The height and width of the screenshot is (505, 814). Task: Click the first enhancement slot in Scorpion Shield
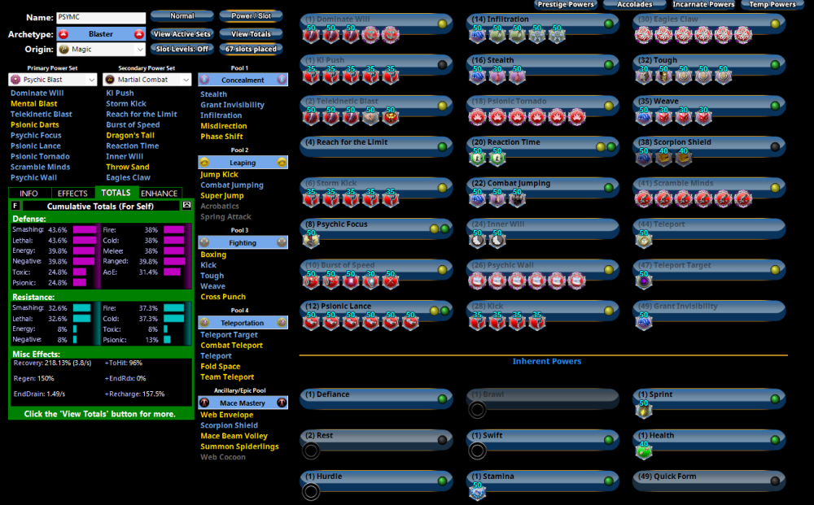644,158
